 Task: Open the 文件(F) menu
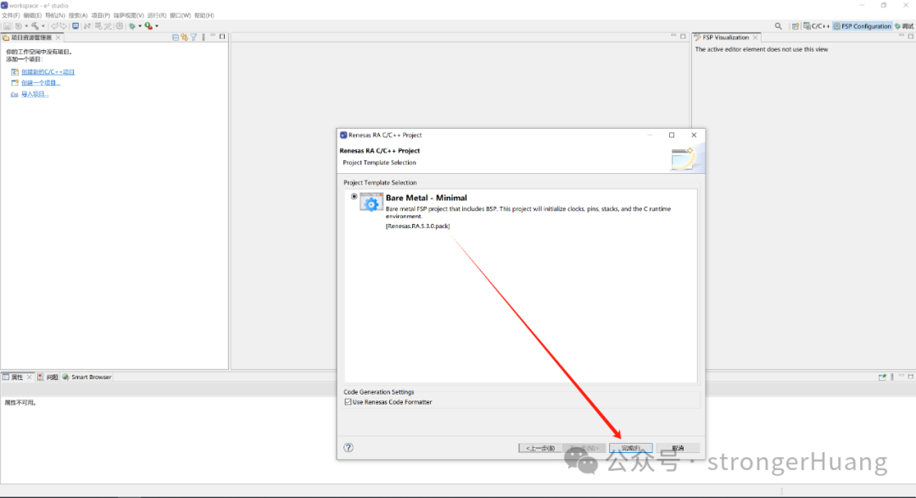coord(11,15)
